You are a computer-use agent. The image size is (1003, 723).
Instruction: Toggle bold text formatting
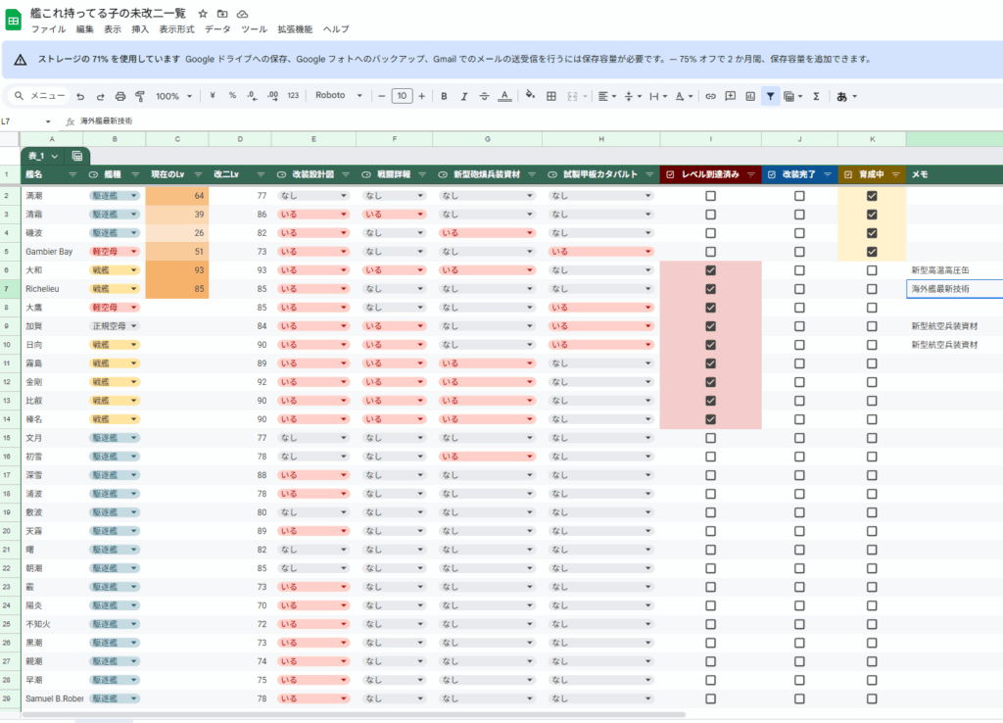click(444, 96)
